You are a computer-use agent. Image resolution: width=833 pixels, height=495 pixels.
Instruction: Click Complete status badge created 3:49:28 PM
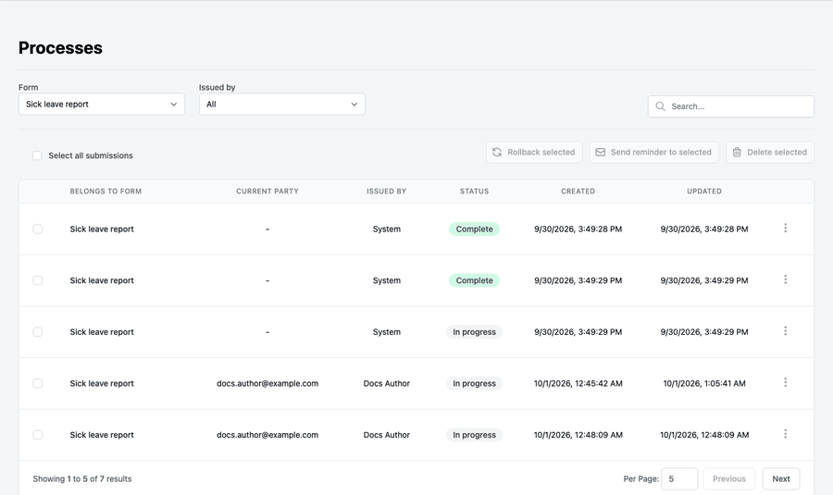(475, 229)
